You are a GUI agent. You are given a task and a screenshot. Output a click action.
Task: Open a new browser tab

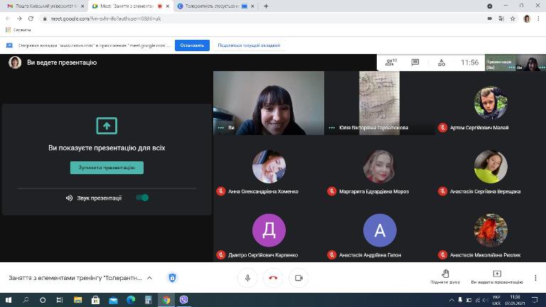[266, 6]
